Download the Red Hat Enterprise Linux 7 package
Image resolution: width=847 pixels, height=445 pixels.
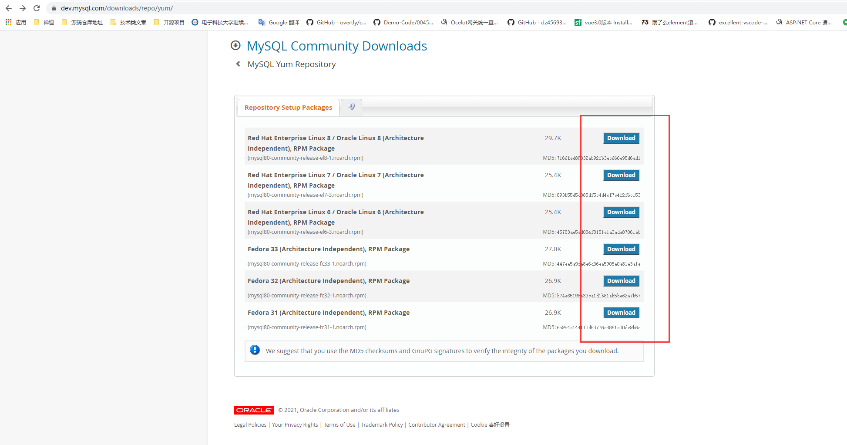pos(621,175)
